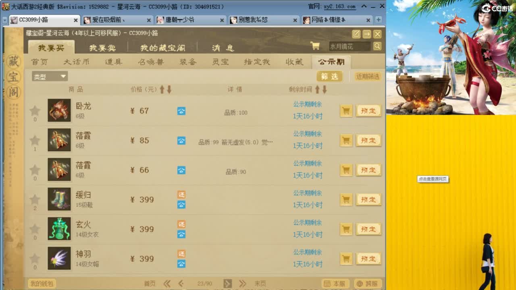Screen dimensions: 516x290
Task: Toggle the ascending price sort arrow
Action: click(162, 89)
